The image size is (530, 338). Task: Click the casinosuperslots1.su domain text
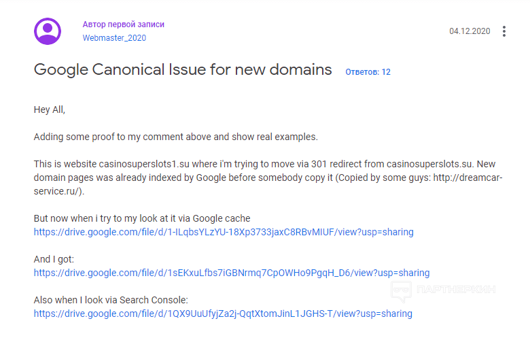(x=144, y=164)
